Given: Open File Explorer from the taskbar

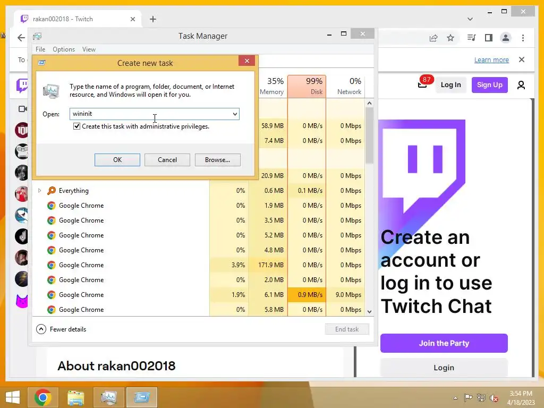Looking at the screenshot, I should tap(75, 397).
